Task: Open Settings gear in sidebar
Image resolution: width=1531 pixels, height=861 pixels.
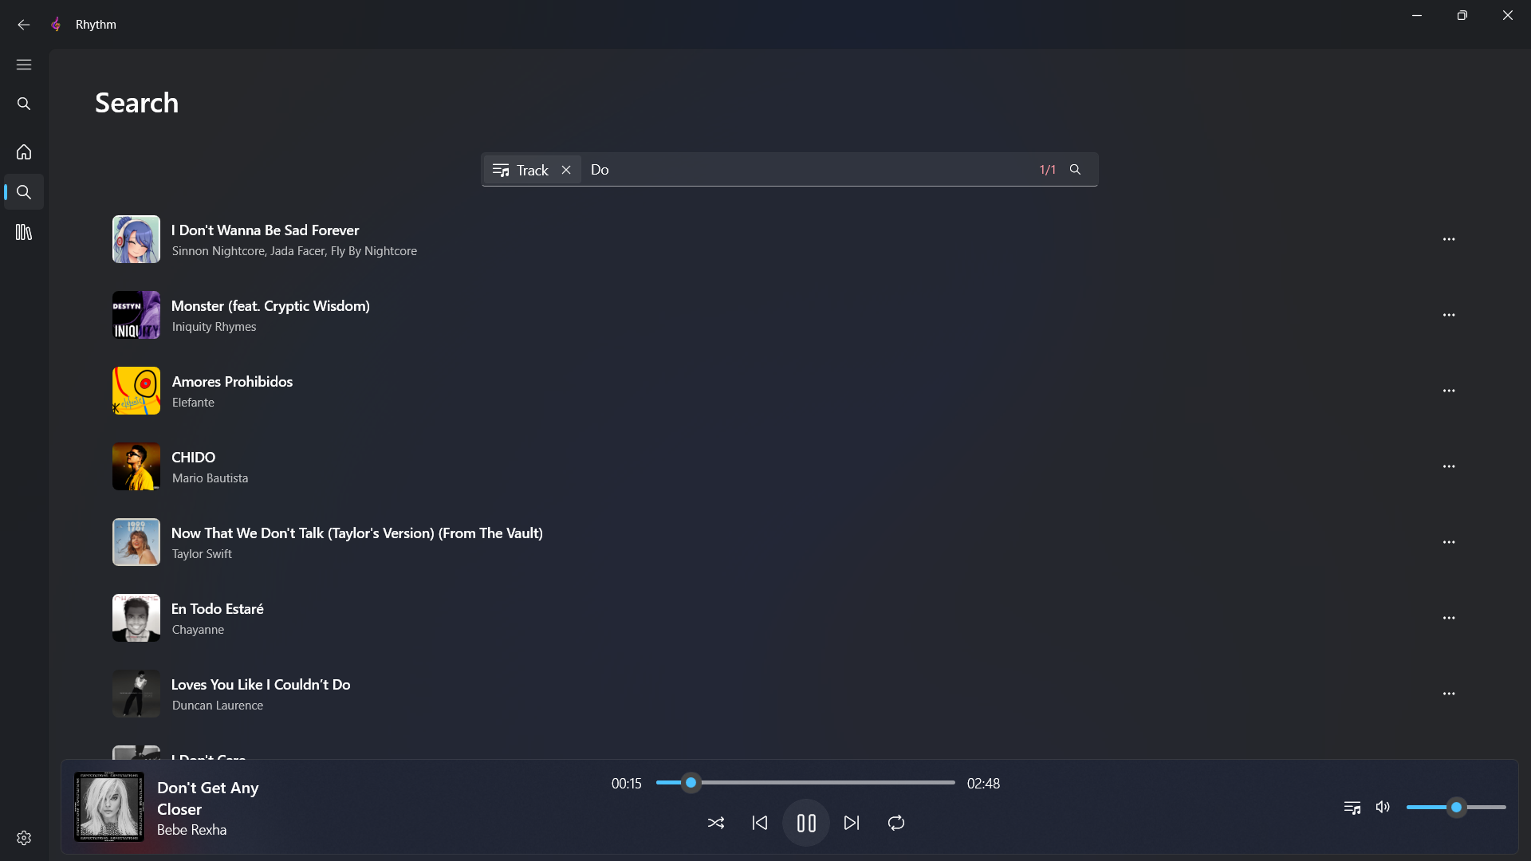Action: (24, 838)
